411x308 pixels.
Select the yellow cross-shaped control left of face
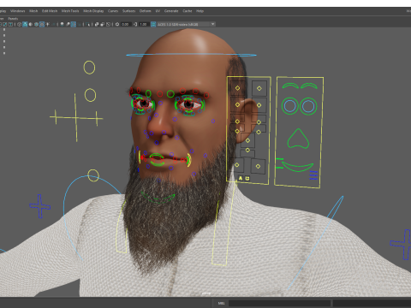(76, 117)
